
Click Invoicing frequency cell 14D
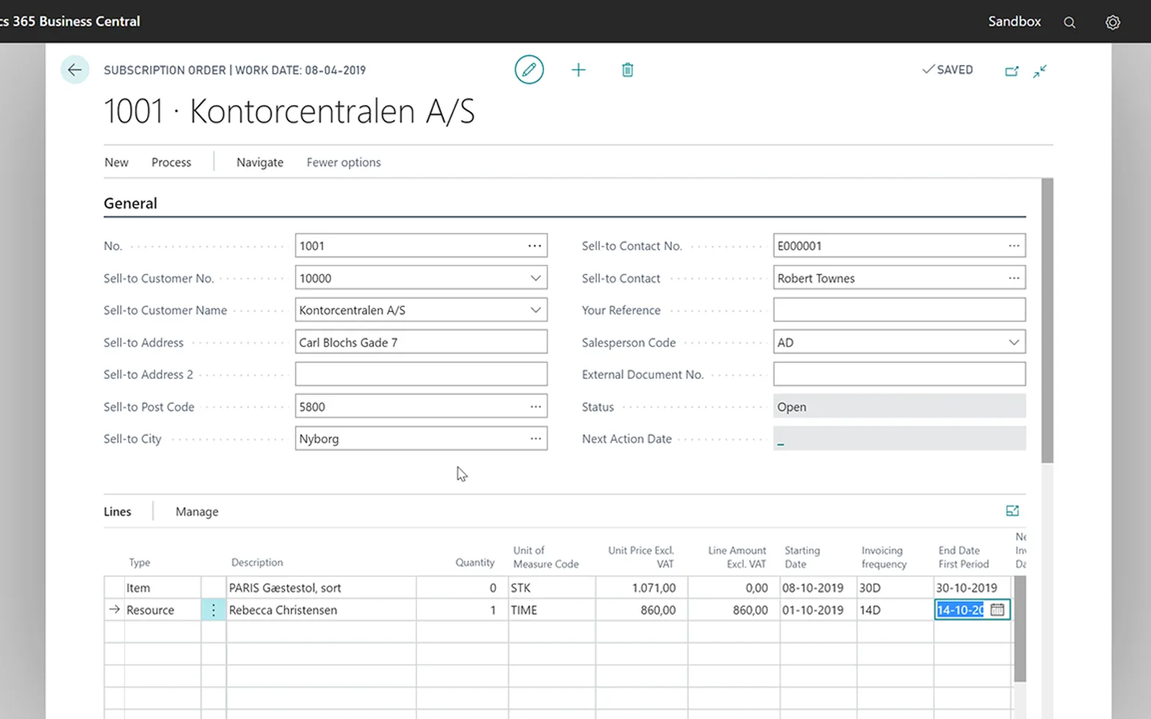click(895, 610)
